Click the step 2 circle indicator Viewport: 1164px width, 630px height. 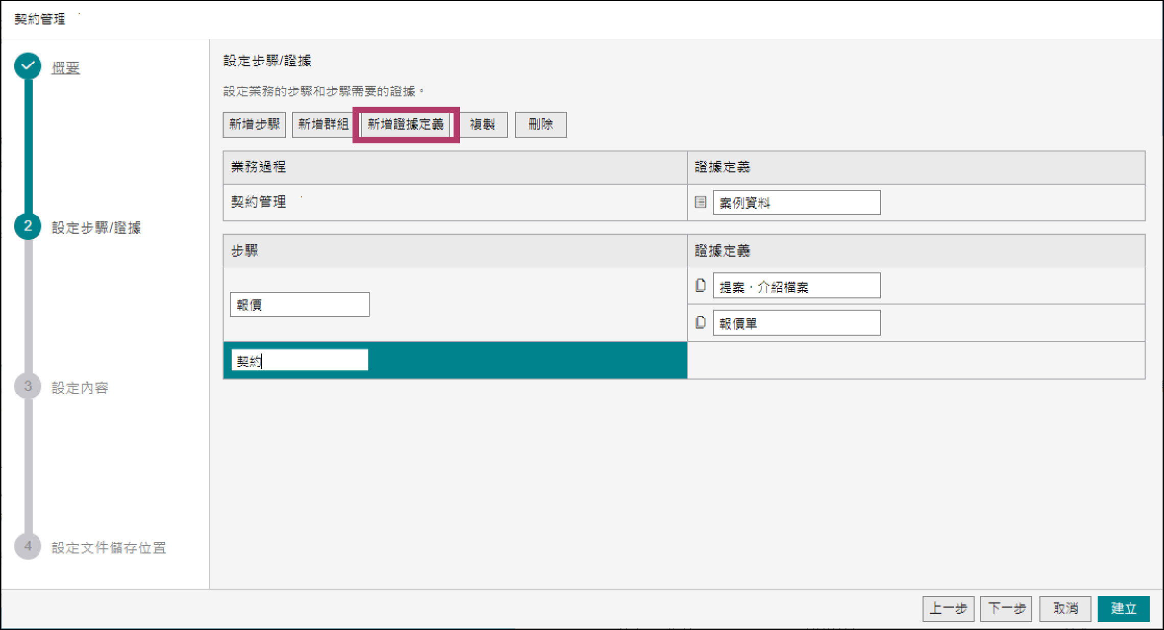click(x=28, y=226)
